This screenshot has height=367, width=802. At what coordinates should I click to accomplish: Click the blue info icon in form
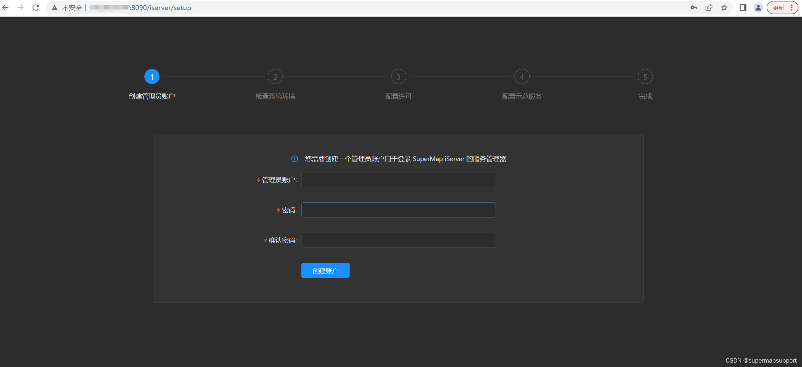pyautogui.click(x=294, y=159)
